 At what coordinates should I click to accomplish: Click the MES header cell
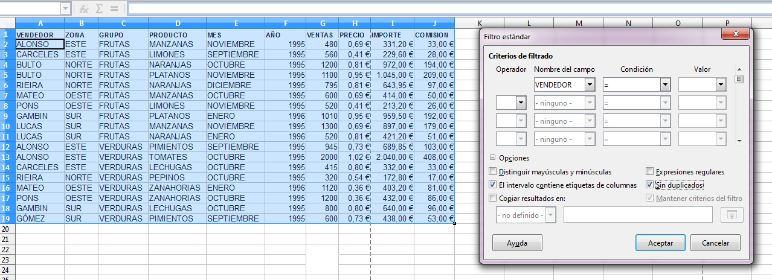[236, 34]
